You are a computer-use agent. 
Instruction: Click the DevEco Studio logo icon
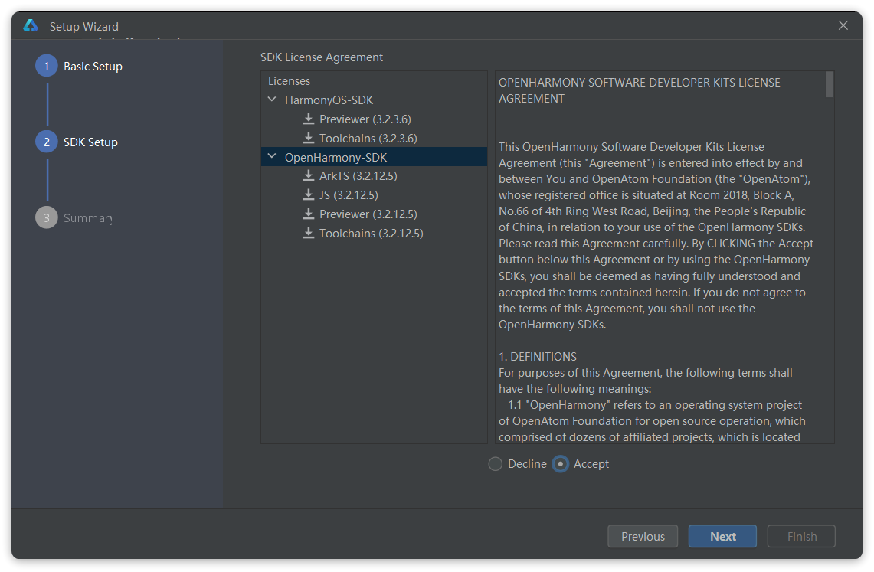point(31,25)
